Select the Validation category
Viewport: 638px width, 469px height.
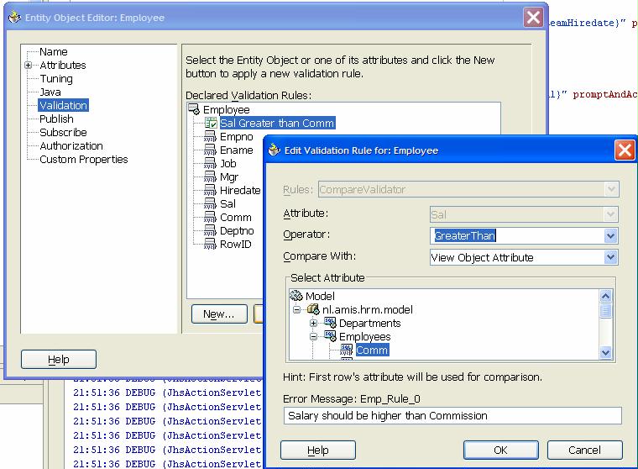(x=63, y=106)
